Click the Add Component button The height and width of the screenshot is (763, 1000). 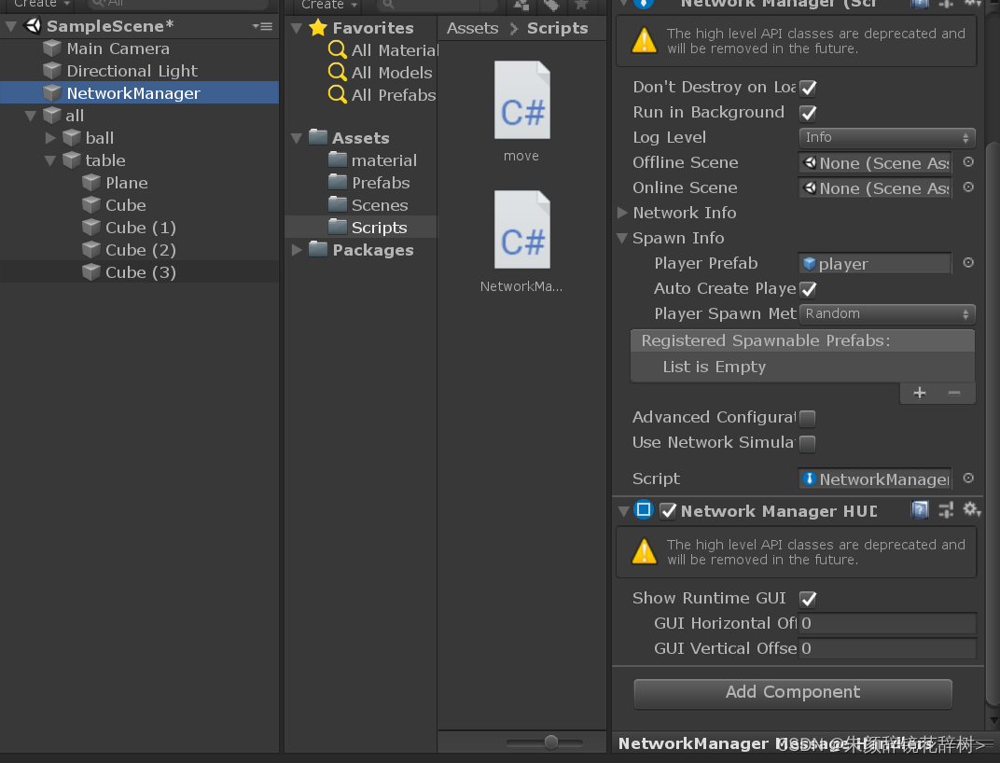793,693
